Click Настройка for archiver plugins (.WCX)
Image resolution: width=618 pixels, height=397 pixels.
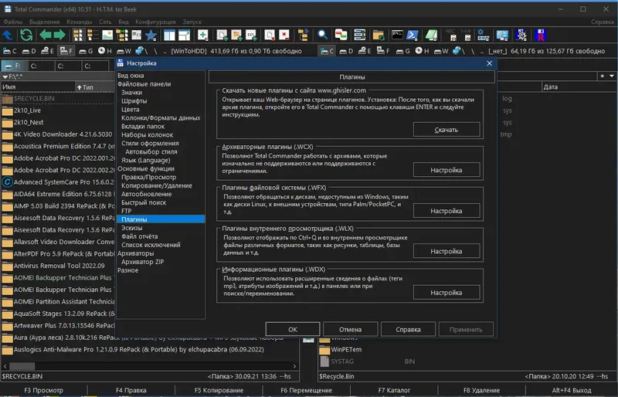pyautogui.click(x=446, y=170)
